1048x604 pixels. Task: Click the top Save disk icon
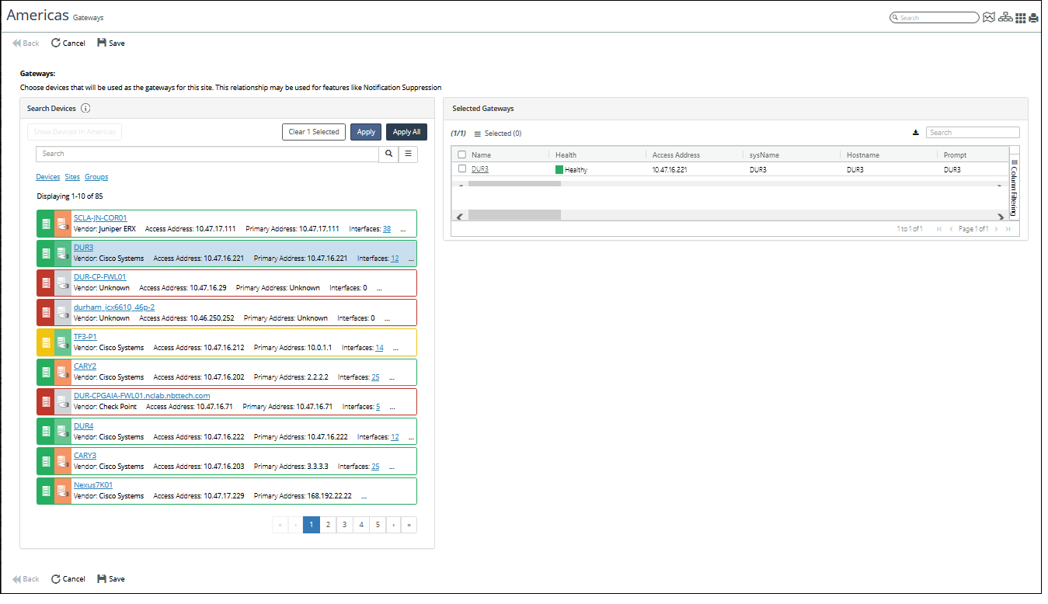tap(102, 43)
